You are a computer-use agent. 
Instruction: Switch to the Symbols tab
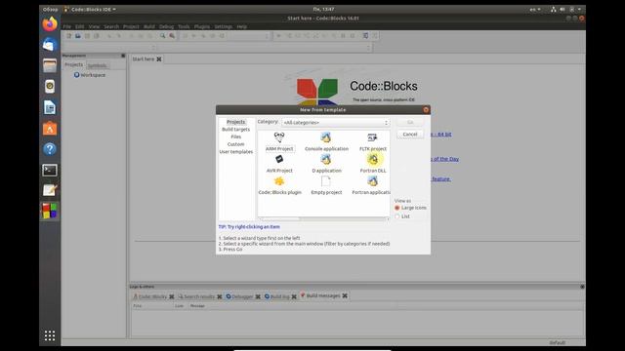[x=98, y=65]
